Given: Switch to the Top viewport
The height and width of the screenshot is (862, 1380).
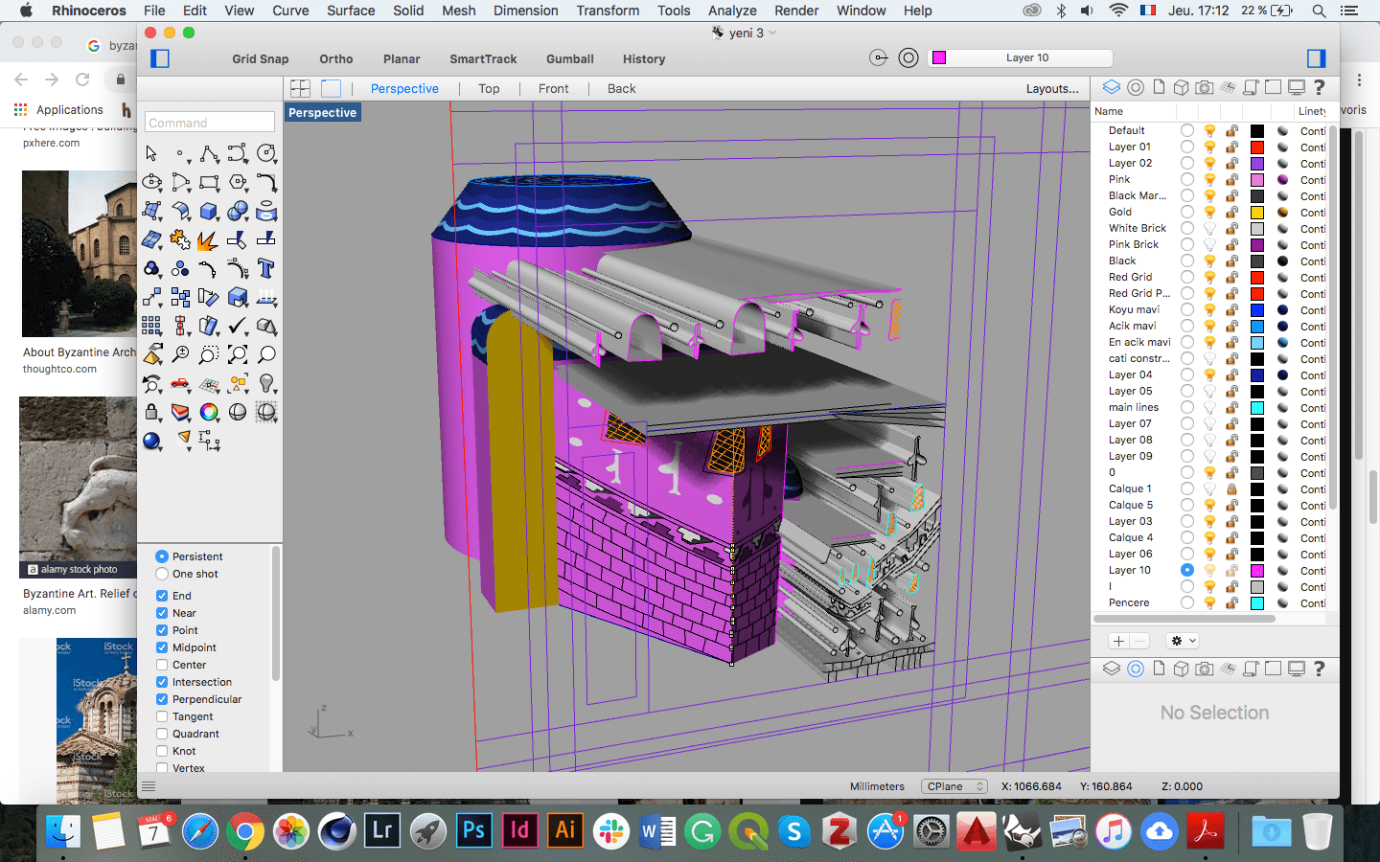Looking at the screenshot, I should tap(488, 88).
